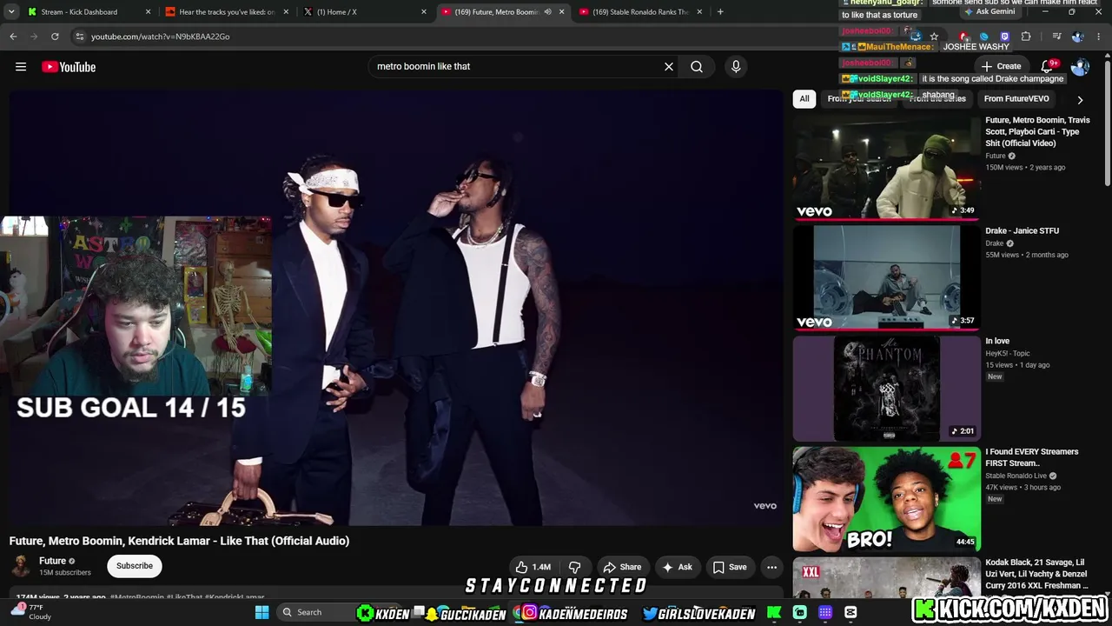The image size is (1112, 626).
Task: Clear the YouTube search box text
Action: click(669, 66)
